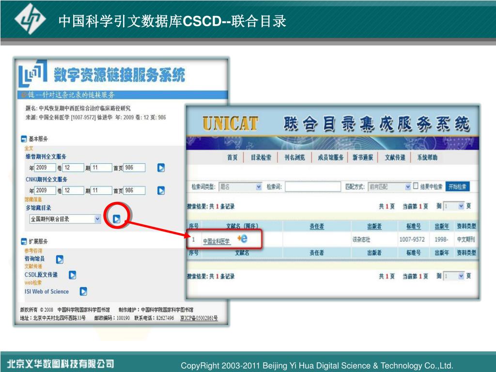Collapse the 扩展服务 section
The width and height of the screenshot is (496, 372).
pyautogui.click(x=24, y=241)
